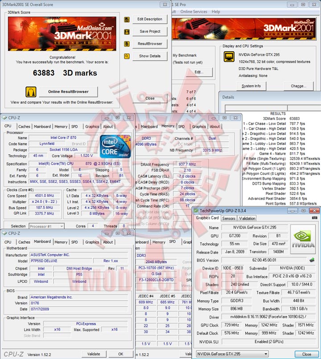The image size is (321, 359).
Task: Close the TechPowerUp GPU-Z window with the red X
Action: 314,210
